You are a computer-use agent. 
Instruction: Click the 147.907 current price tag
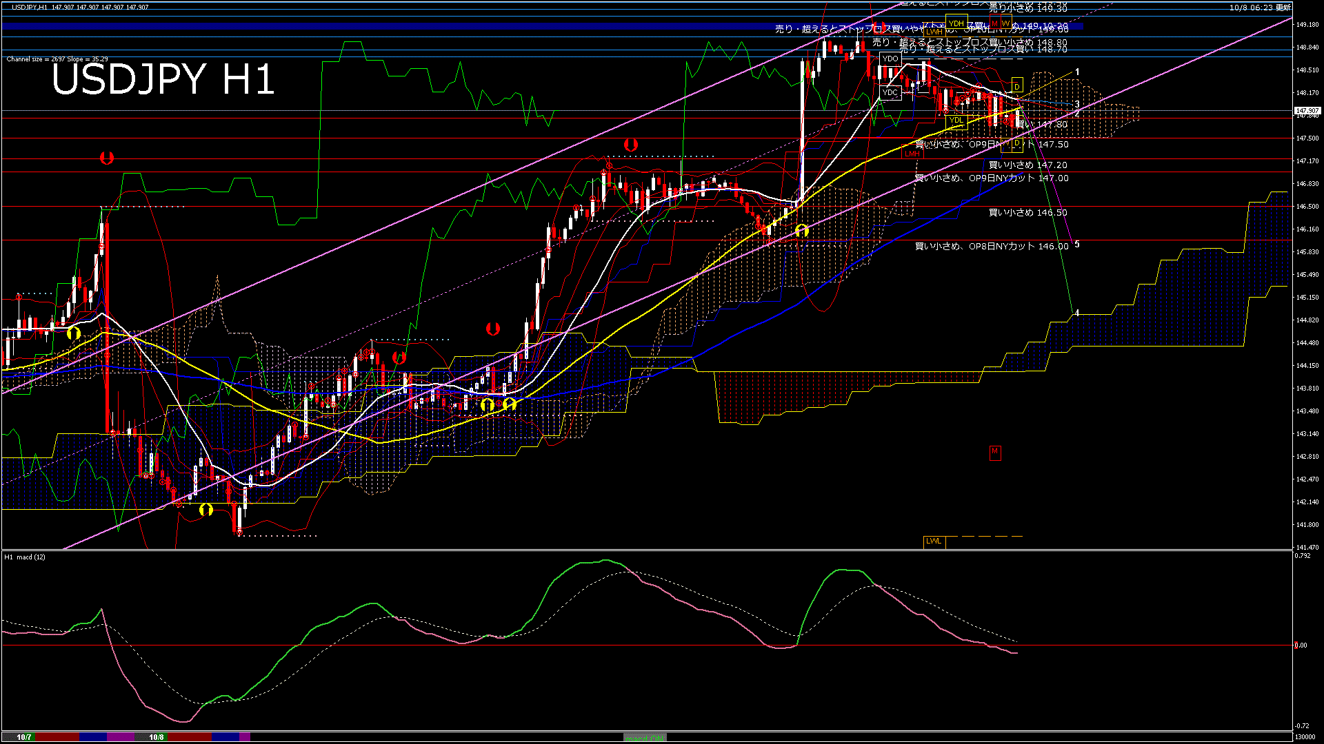[x=1307, y=110]
